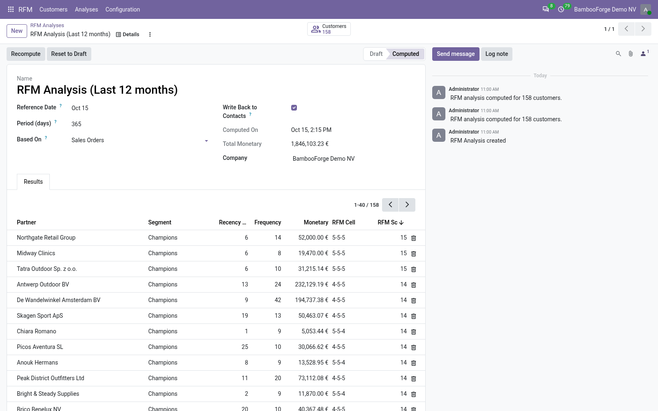Go to next record arrow
Screen dimensions: 658x411
pyautogui.click(x=643, y=29)
